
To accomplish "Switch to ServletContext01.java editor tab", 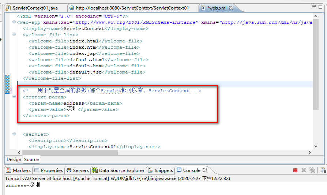I will click(35, 8).
